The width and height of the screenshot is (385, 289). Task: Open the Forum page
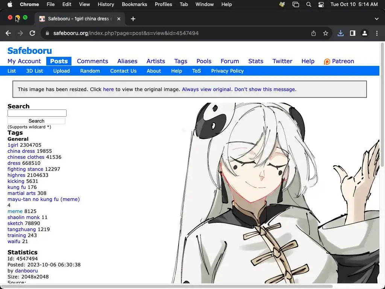[230, 61]
